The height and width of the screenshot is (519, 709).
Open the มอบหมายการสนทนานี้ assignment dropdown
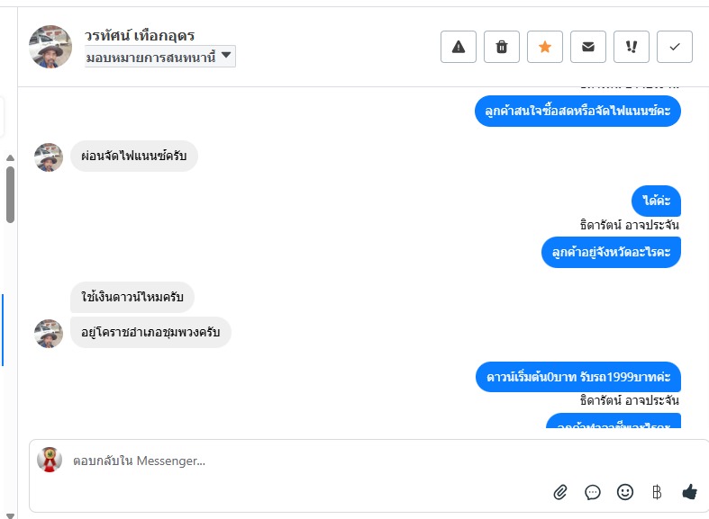(x=160, y=58)
